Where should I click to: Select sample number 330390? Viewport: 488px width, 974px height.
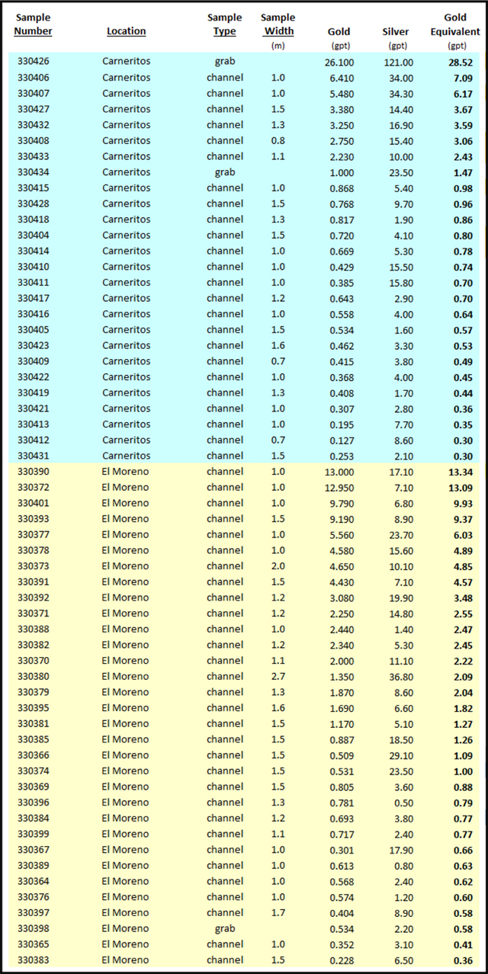point(34,471)
